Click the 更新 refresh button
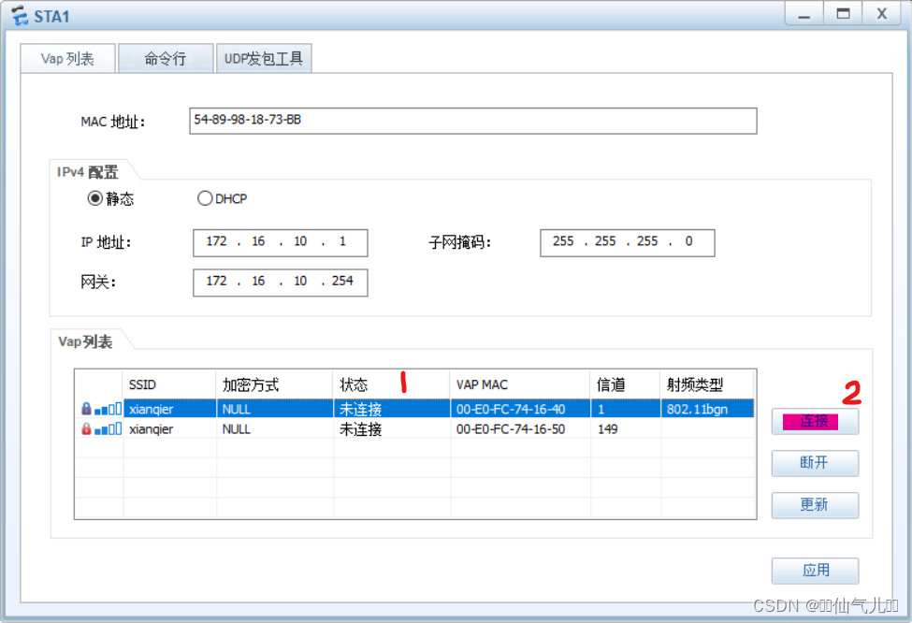The height and width of the screenshot is (623, 912). pyautogui.click(x=814, y=505)
